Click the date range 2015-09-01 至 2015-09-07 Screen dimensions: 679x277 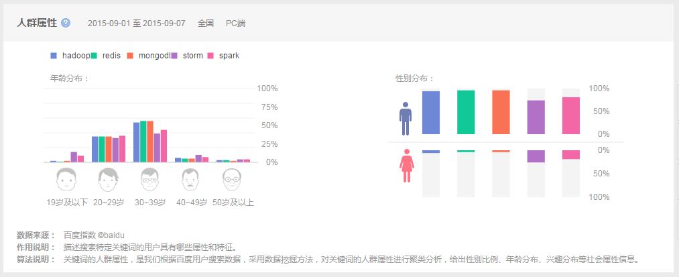click(x=137, y=23)
